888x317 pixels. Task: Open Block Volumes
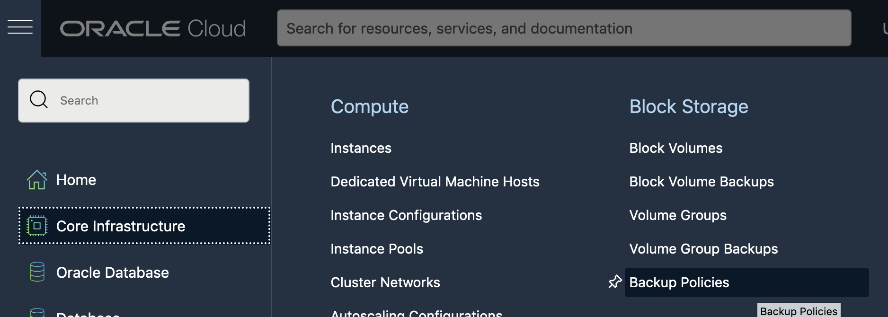(x=675, y=148)
